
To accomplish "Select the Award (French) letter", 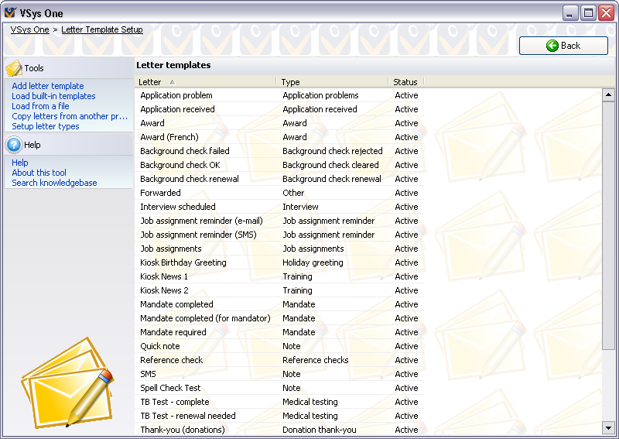I will click(x=169, y=137).
